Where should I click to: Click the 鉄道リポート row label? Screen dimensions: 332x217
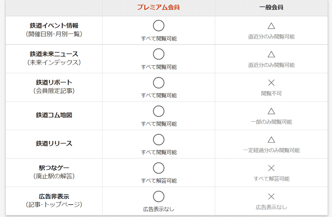point(54,82)
